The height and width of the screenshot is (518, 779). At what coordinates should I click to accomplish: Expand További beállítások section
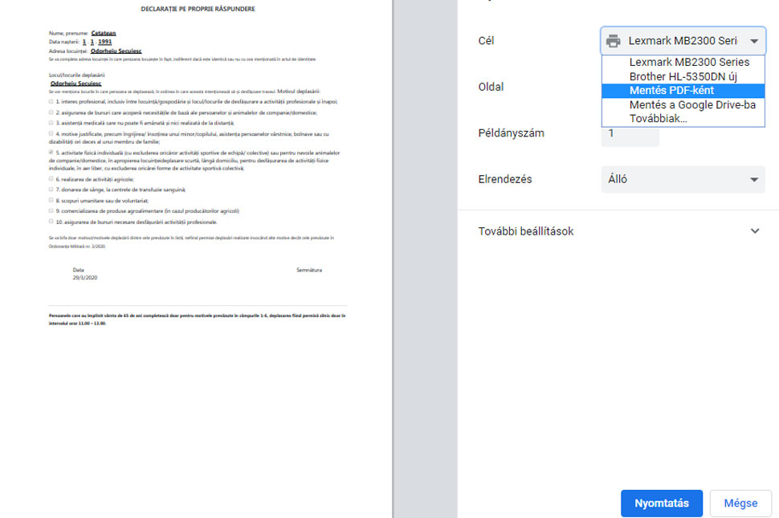pyautogui.click(x=618, y=231)
